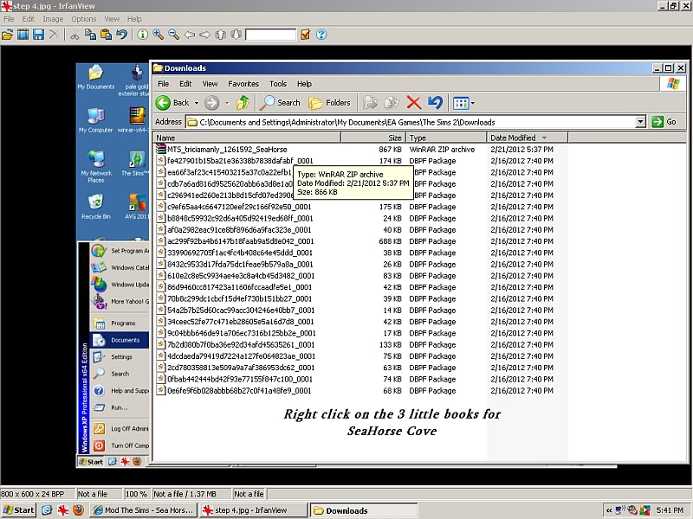Open Favorites menu in Downloads window
The height and width of the screenshot is (519, 693).
[x=243, y=84]
